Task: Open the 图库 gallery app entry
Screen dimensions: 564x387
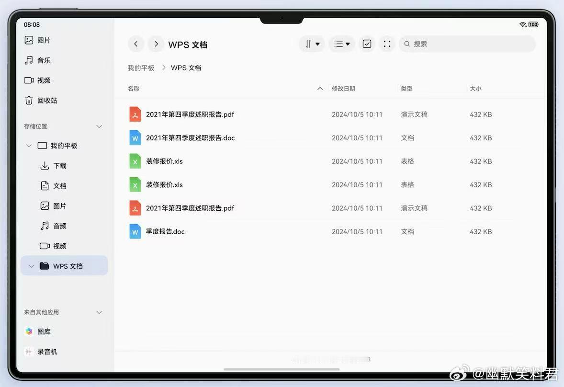Action: pos(37,331)
